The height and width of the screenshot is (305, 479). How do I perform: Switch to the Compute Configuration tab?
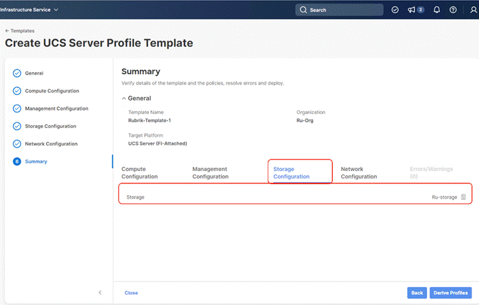pyautogui.click(x=139, y=172)
